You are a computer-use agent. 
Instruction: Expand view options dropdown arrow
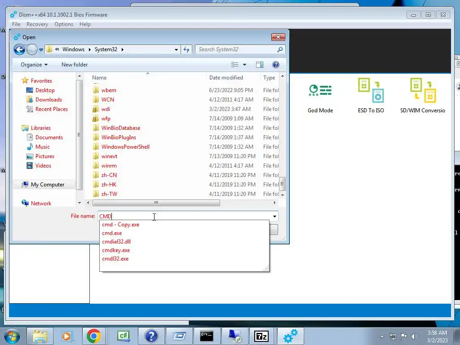click(244, 65)
